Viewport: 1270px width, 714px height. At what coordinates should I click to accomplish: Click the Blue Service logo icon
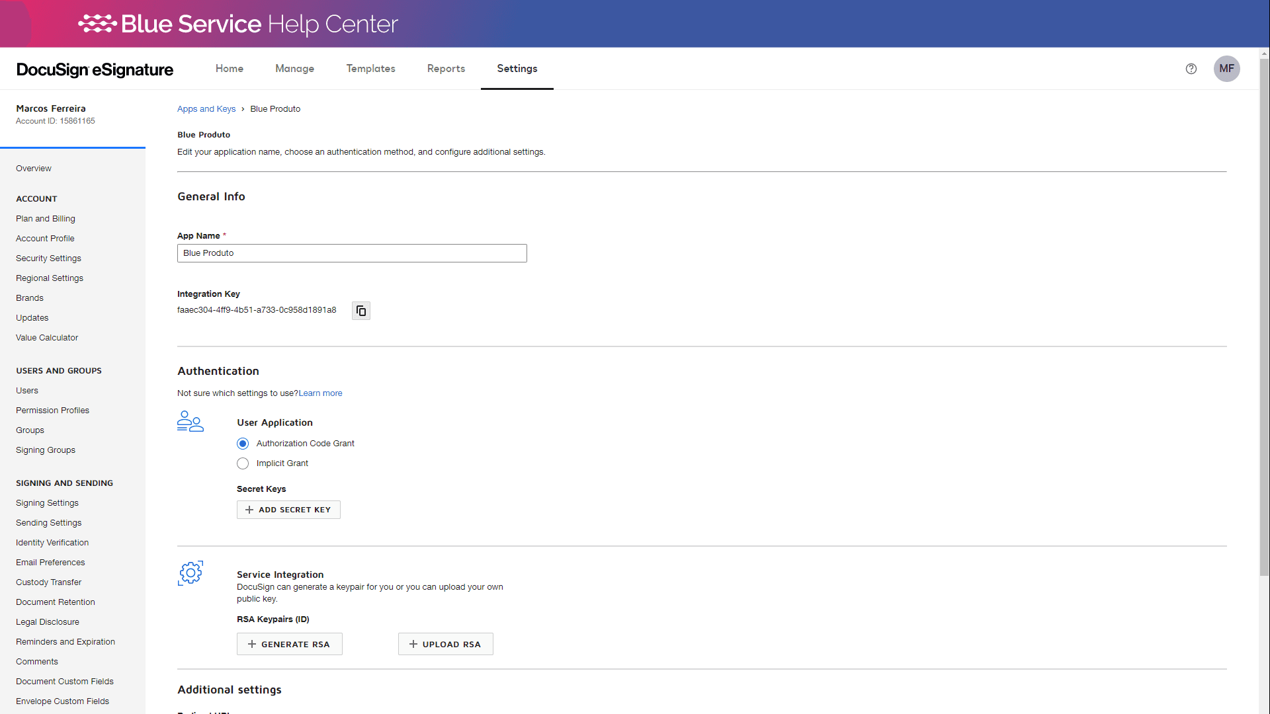click(97, 24)
